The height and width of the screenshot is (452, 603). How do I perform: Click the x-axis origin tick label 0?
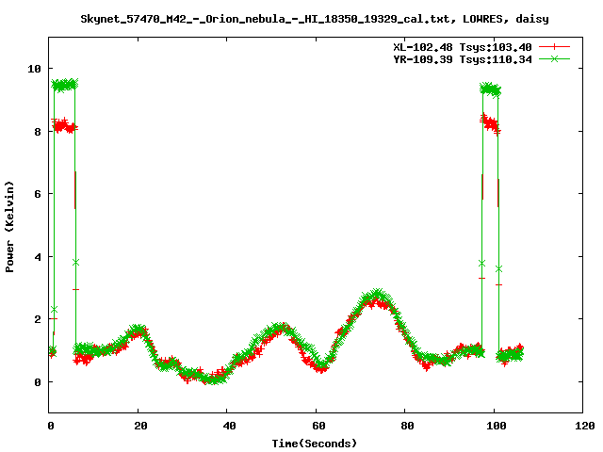point(51,426)
